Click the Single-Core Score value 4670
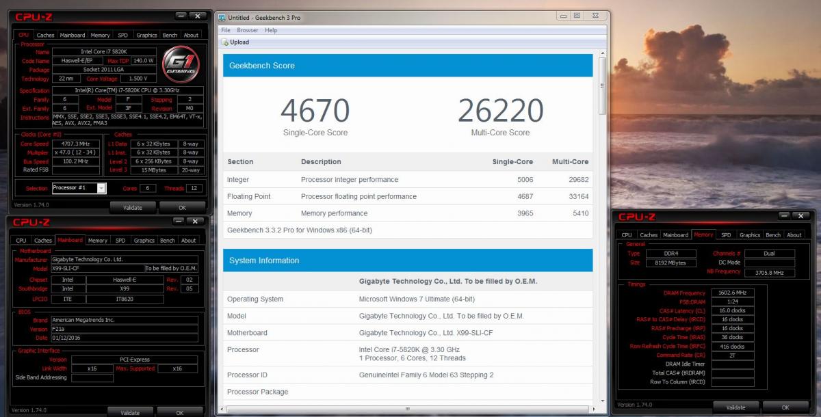 coord(315,110)
